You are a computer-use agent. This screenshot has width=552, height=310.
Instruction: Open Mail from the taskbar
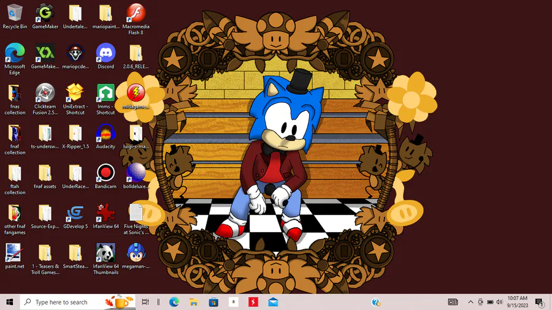pyautogui.click(x=273, y=302)
